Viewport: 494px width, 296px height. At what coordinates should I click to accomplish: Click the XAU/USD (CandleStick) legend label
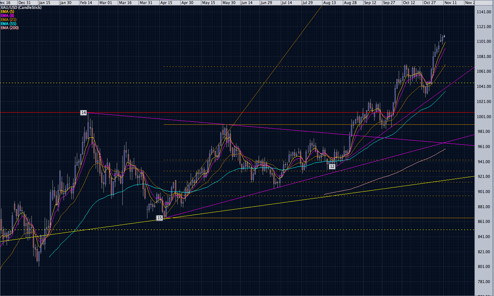click(x=20, y=7)
